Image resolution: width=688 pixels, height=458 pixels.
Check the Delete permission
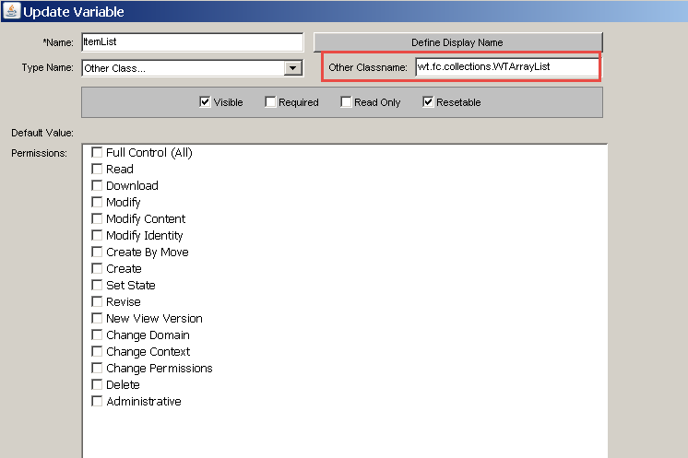97,385
